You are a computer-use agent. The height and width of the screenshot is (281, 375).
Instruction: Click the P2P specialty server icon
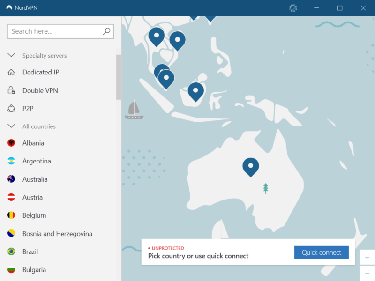pos(11,109)
